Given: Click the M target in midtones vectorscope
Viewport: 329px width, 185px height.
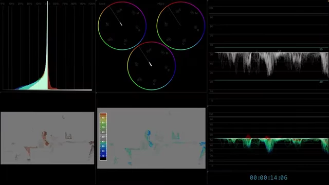Looking at the screenshot, I should click(x=167, y=53).
